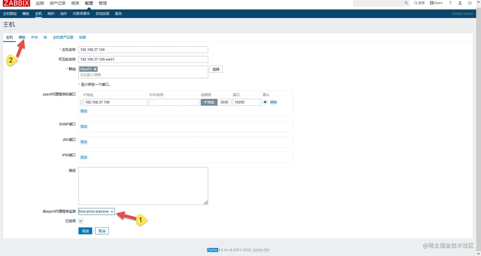Click the 主机名称 input field
This screenshot has width=481, height=256.
click(143, 50)
